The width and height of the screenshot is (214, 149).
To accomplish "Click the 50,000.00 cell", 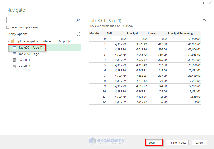I will (184, 39).
